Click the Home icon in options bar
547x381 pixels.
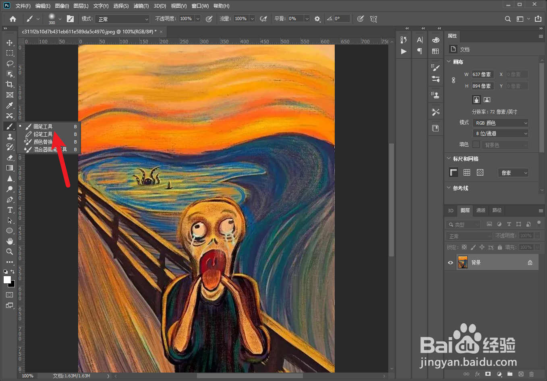(13, 19)
